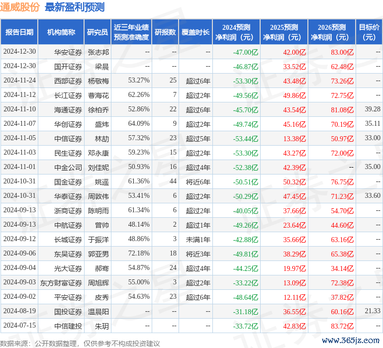Screen dimensions: 383x348
Task: Click target price 35.11
Action: pyautogui.click(x=373, y=124)
